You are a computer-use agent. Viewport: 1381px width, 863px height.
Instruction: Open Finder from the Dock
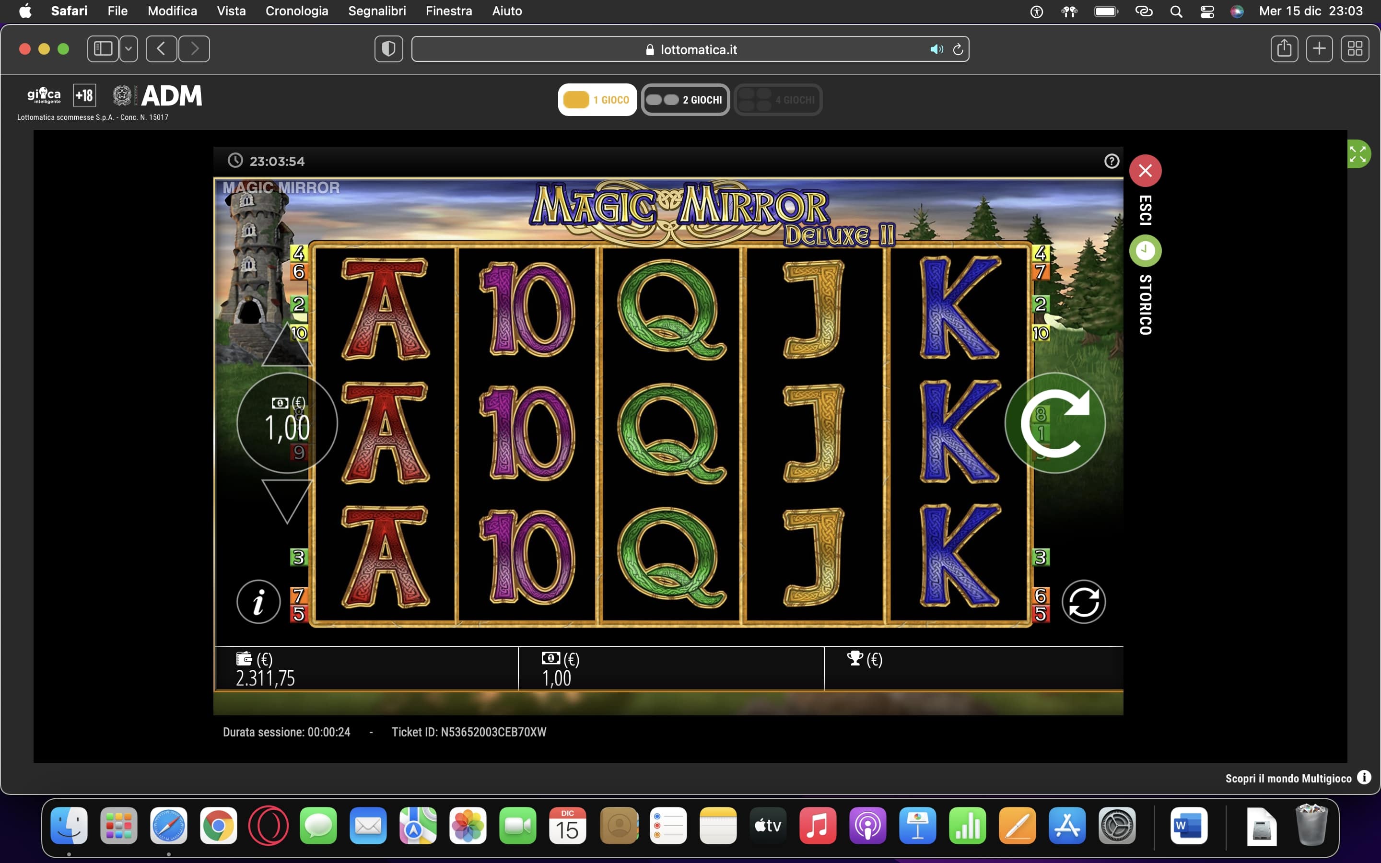[x=69, y=826]
